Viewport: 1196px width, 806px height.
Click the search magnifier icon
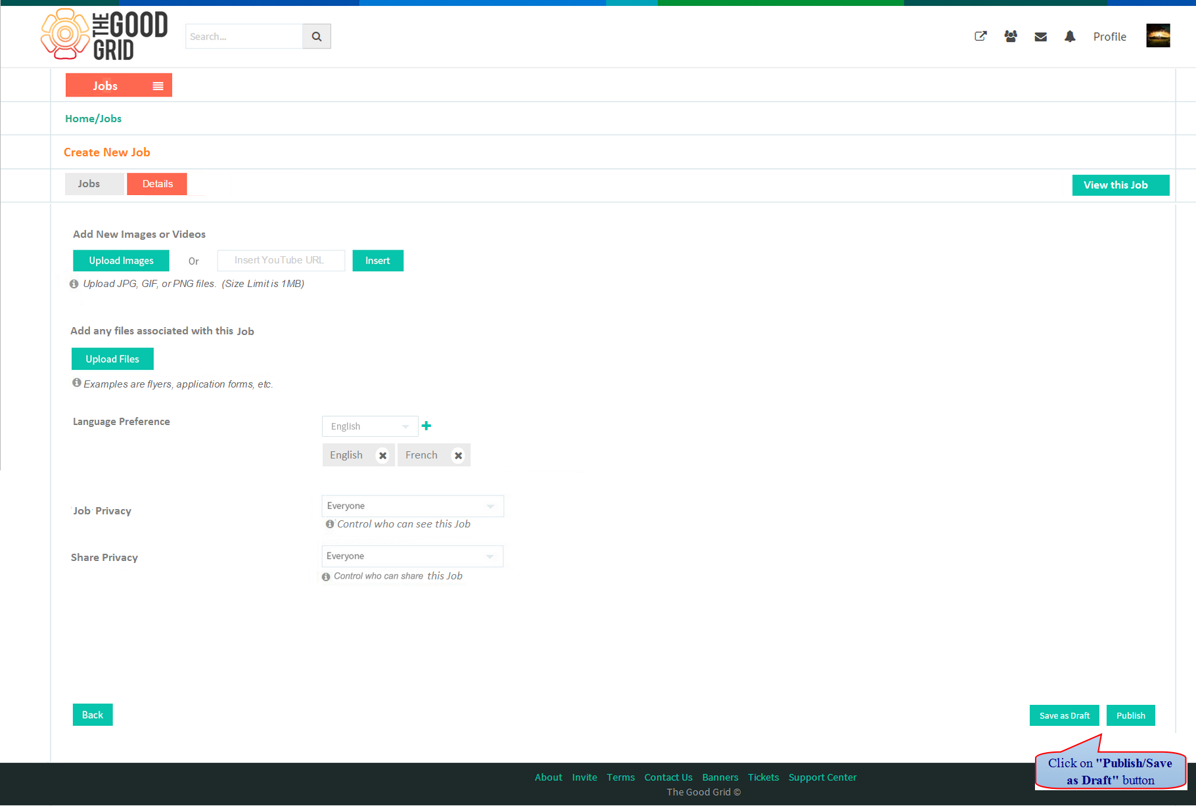click(x=317, y=37)
